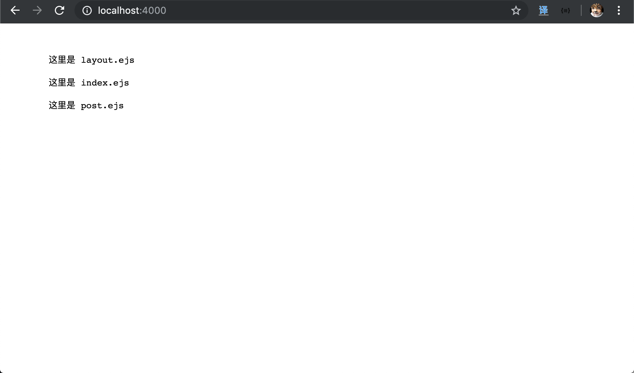Click the 4000 port number in URL
The height and width of the screenshot is (373, 634).
[x=154, y=11]
